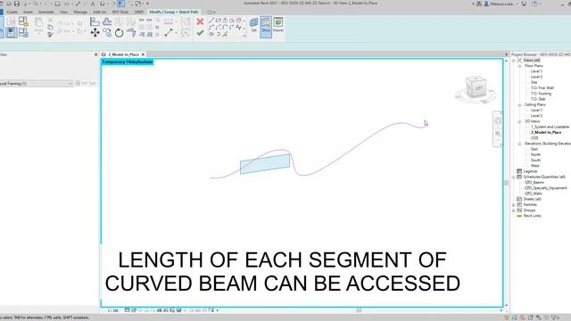Viewport: 571px width, 321px height.
Task: Expand the Groups tree node
Action: [514, 210]
